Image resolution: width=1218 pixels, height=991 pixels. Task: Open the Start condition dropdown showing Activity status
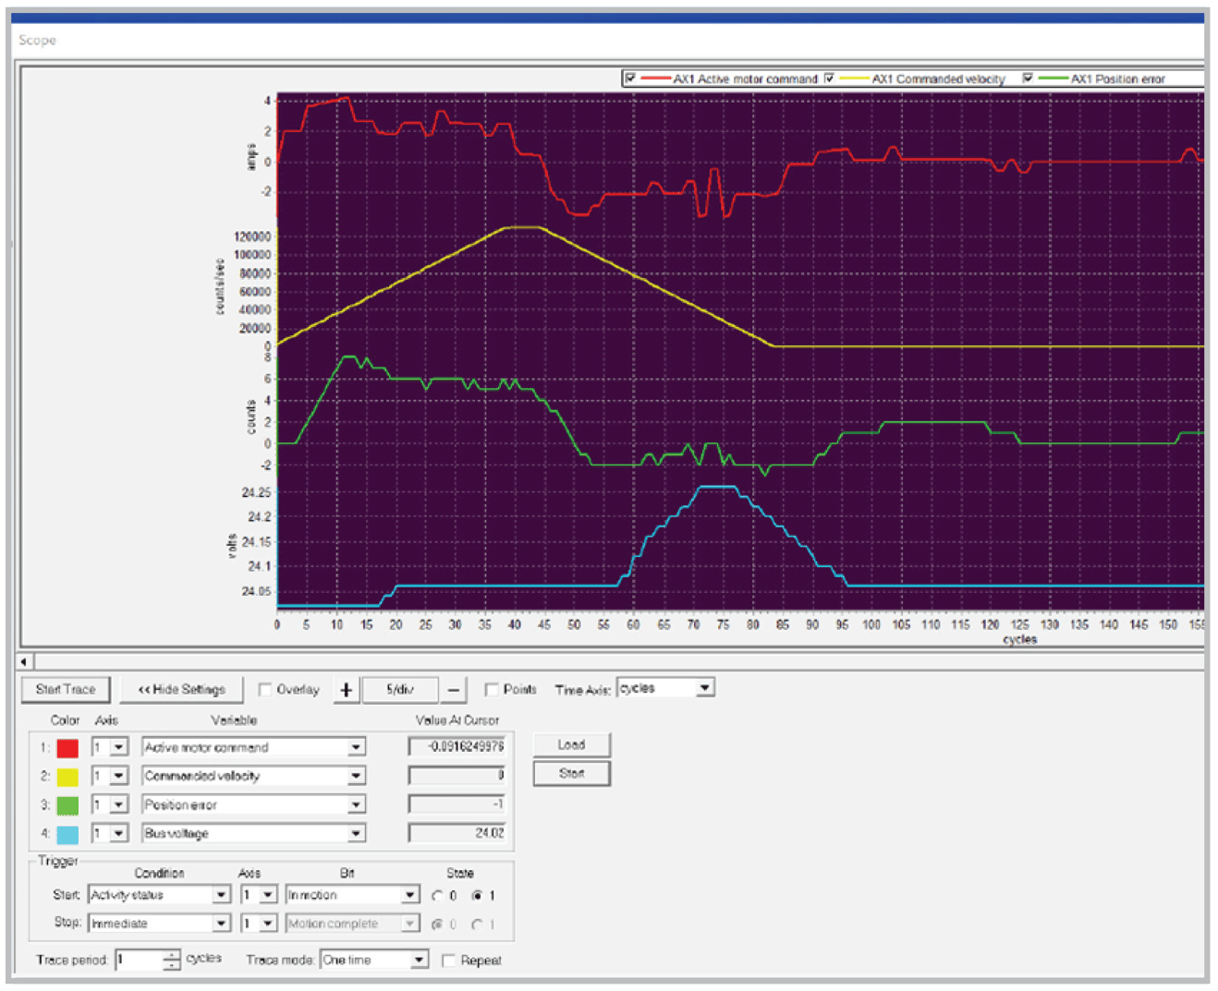(x=222, y=894)
